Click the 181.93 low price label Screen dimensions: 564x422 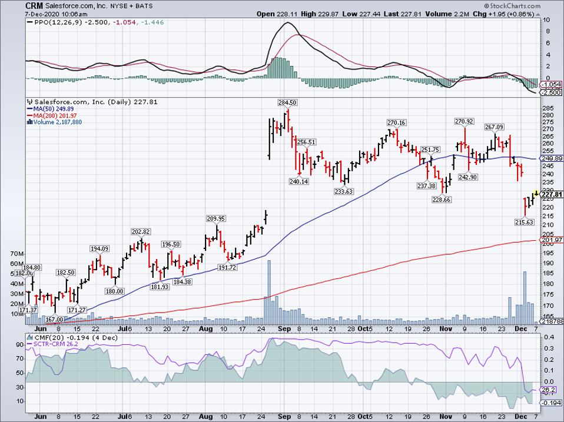tap(160, 287)
